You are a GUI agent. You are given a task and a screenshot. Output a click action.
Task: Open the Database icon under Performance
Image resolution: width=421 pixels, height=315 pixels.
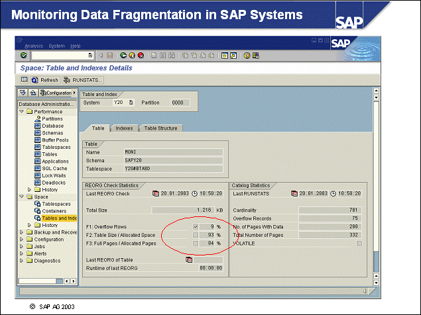pyautogui.click(x=37, y=126)
